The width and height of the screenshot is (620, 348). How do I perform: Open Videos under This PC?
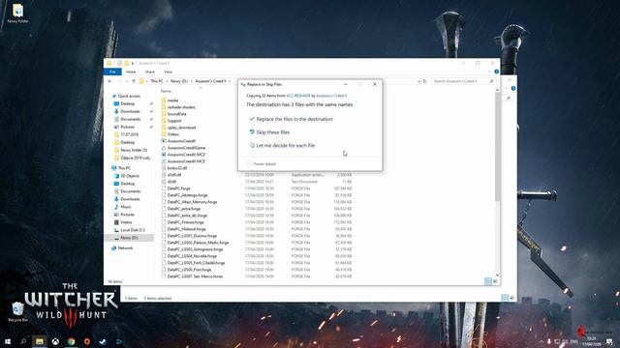pos(123,222)
